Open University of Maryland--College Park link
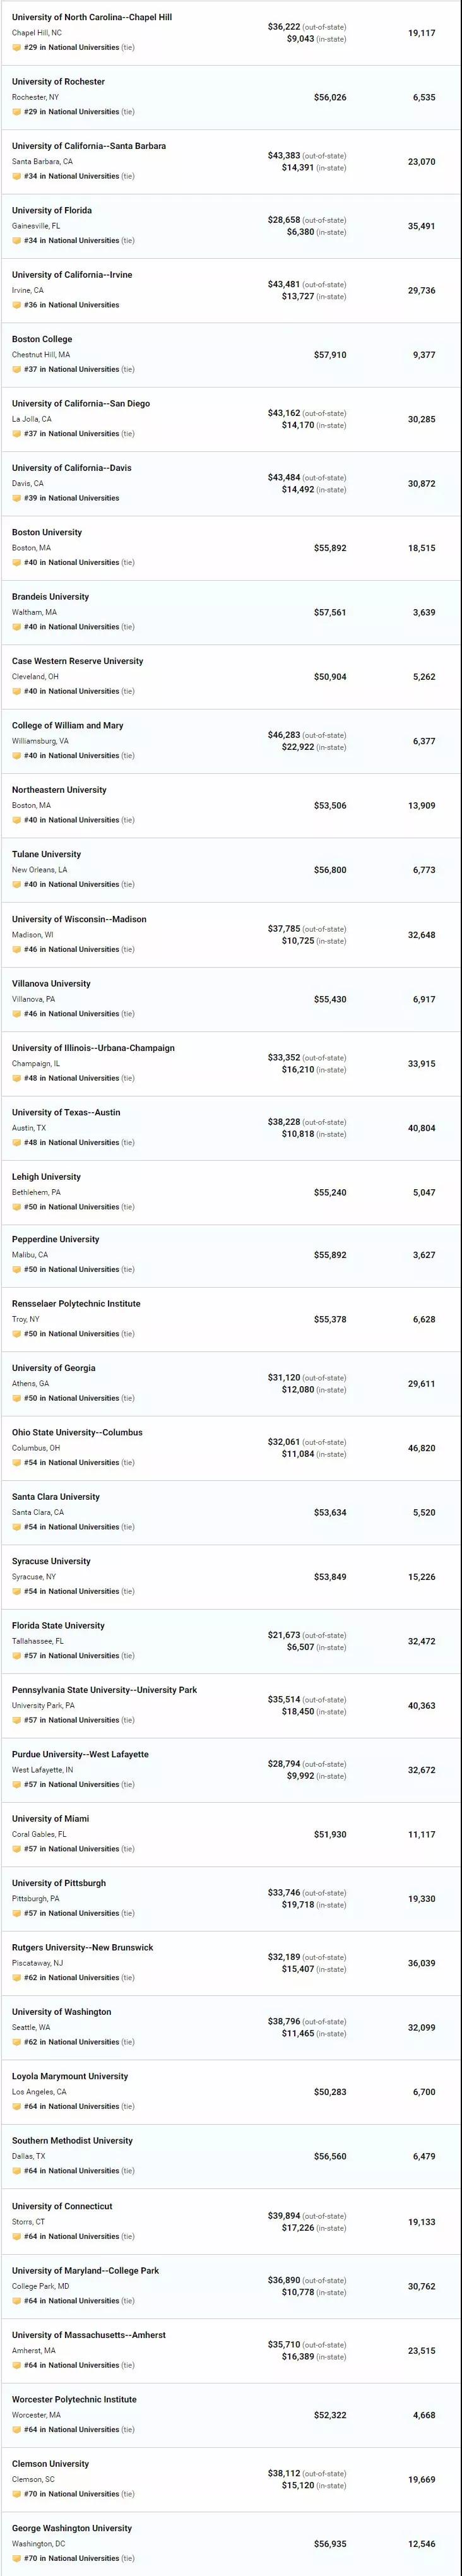The image size is (462, 2576). (x=86, y=2270)
